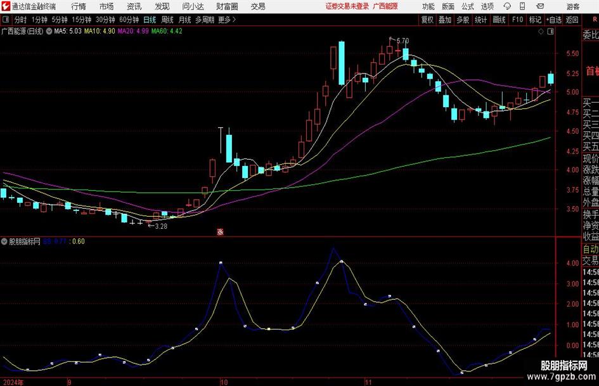Open the 功能 menu
Image resolution: width=599 pixels, height=386 pixels.
428,6
